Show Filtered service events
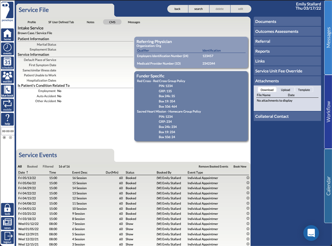 (48, 167)
